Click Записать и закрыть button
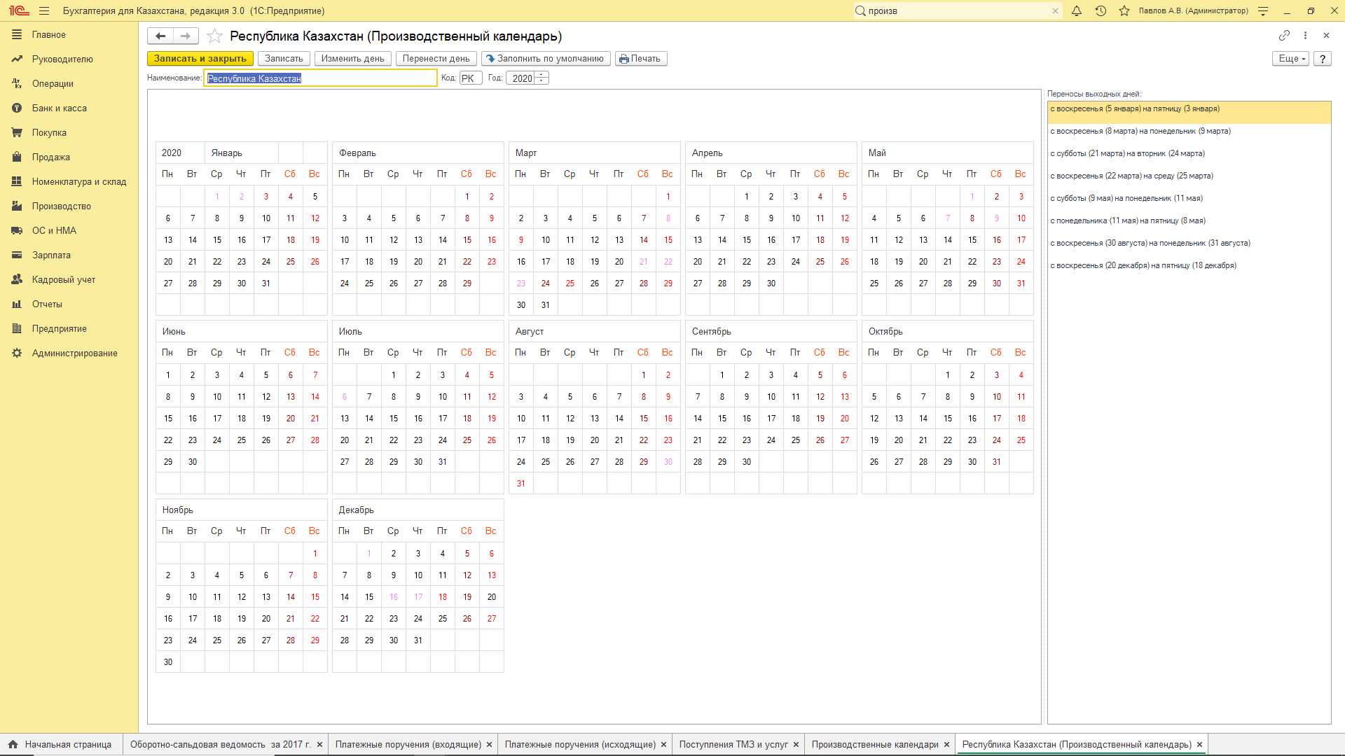The image size is (1345, 756). coord(200,59)
